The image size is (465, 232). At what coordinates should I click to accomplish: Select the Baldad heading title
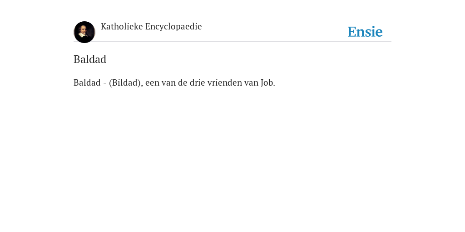[x=90, y=59]
